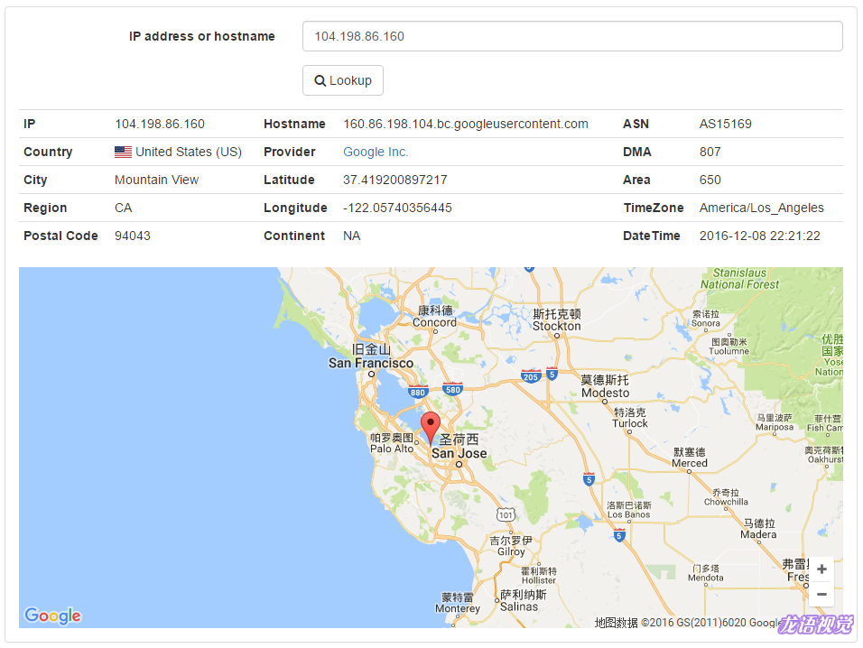Click the Lookup button

point(343,80)
